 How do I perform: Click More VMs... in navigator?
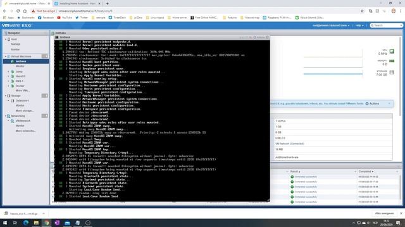pyautogui.click(x=23, y=91)
